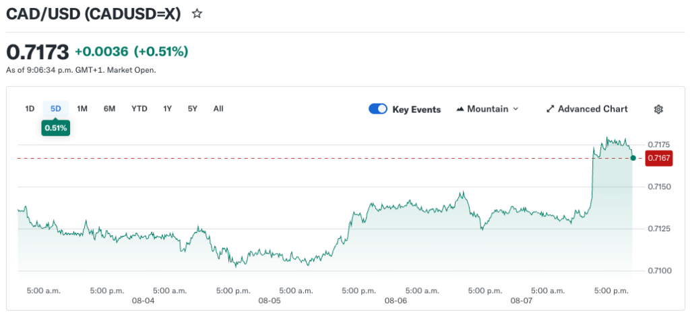Expand the Mountain chart type dropdown chevron
Screen dimensions: 690x316
click(x=515, y=109)
